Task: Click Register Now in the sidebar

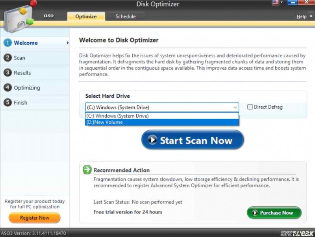Action: click(34, 218)
